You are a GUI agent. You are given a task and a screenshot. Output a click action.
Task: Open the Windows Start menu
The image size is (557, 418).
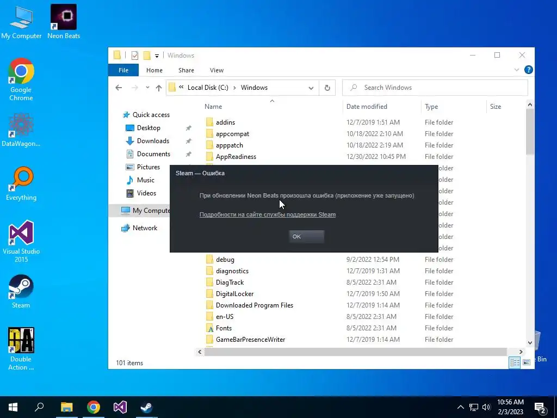(13, 407)
